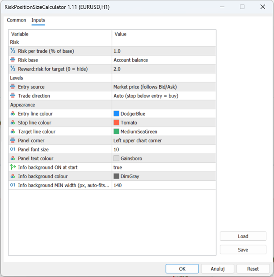Click the colour icon beside Entry line colour
Viewport: 274px width, 277px height.
(x=13, y=113)
